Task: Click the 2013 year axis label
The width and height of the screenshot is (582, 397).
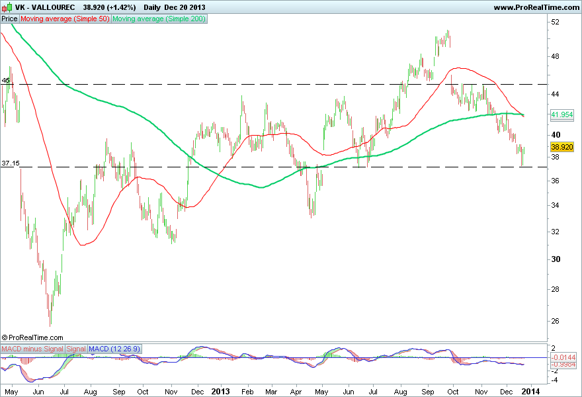Action: pos(220,392)
